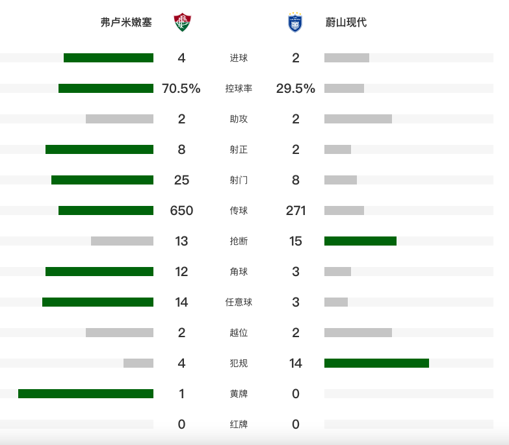Open the 蔚山现代 team name link
The image size is (509, 445).
pyautogui.click(x=346, y=22)
